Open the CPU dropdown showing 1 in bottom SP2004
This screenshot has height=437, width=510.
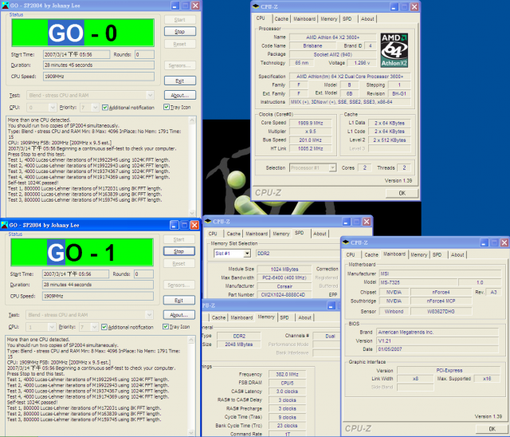click(51, 327)
